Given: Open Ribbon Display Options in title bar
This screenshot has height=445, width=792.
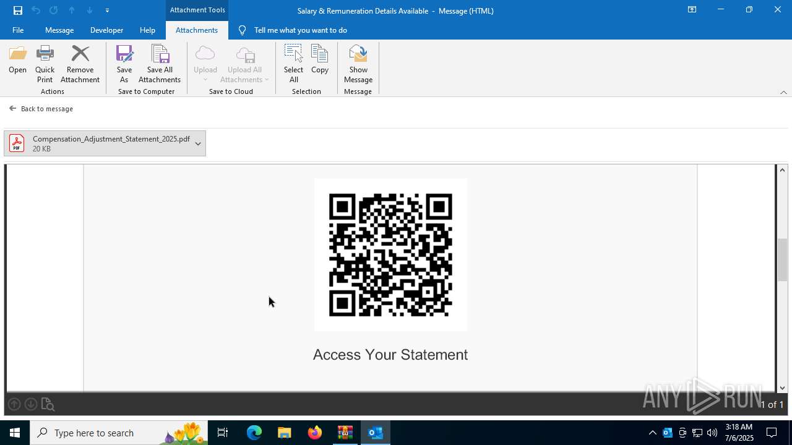Looking at the screenshot, I should point(692,10).
